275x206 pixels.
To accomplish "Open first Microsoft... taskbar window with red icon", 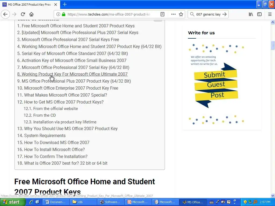I will click(x=139, y=202).
